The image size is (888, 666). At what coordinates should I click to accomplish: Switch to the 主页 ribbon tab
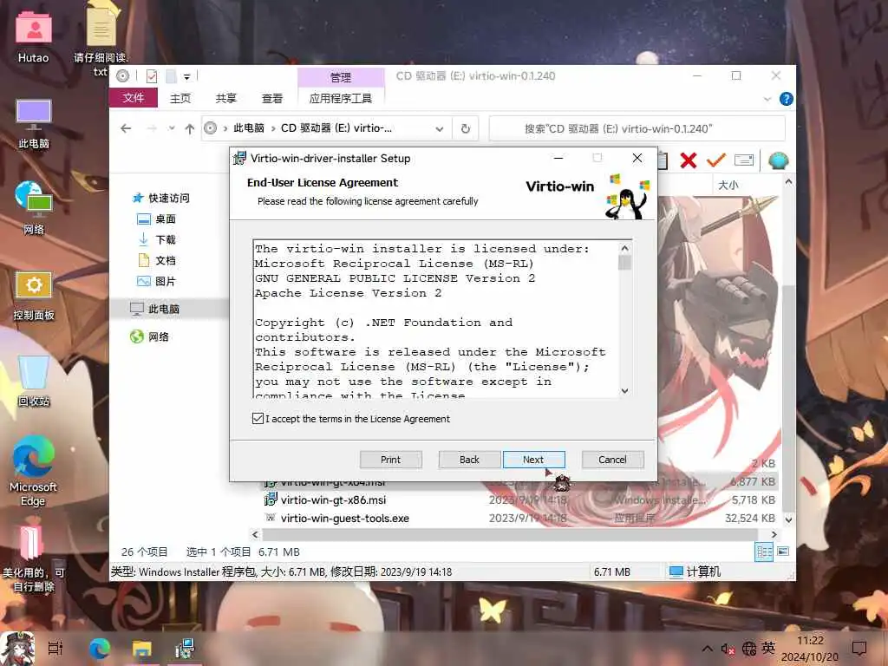[180, 99]
